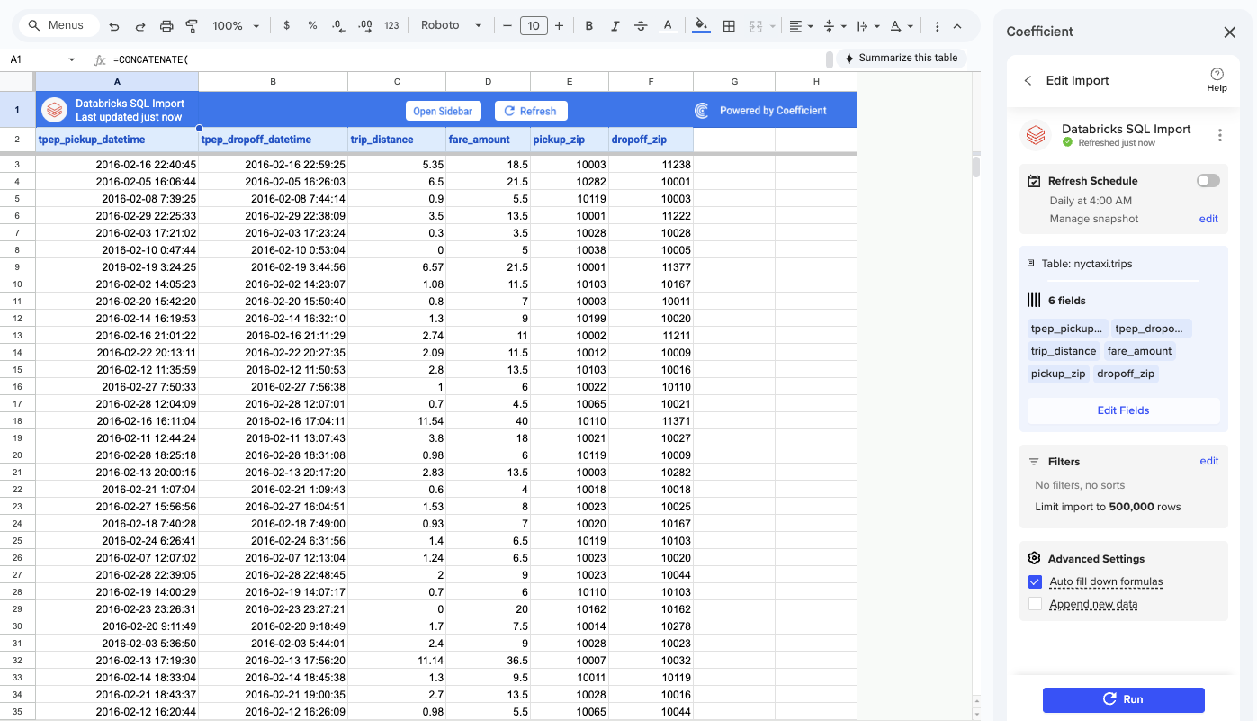Select the Paint format tool
The width and height of the screenshot is (1257, 721).
click(x=192, y=26)
